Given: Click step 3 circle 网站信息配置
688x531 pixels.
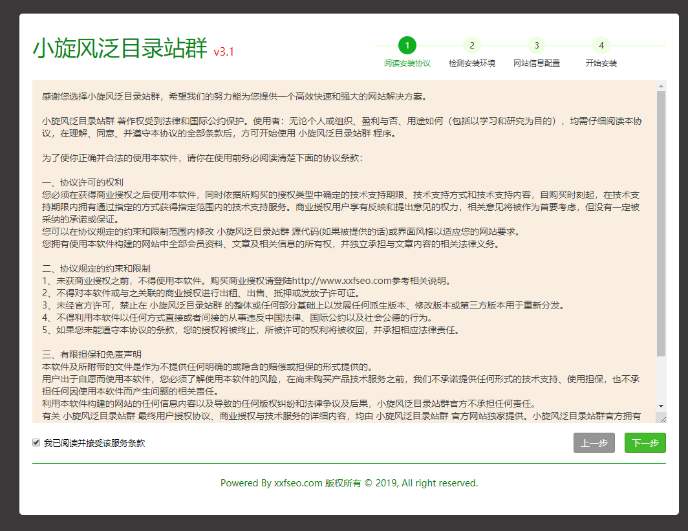Looking at the screenshot, I should [x=537, y=45].
